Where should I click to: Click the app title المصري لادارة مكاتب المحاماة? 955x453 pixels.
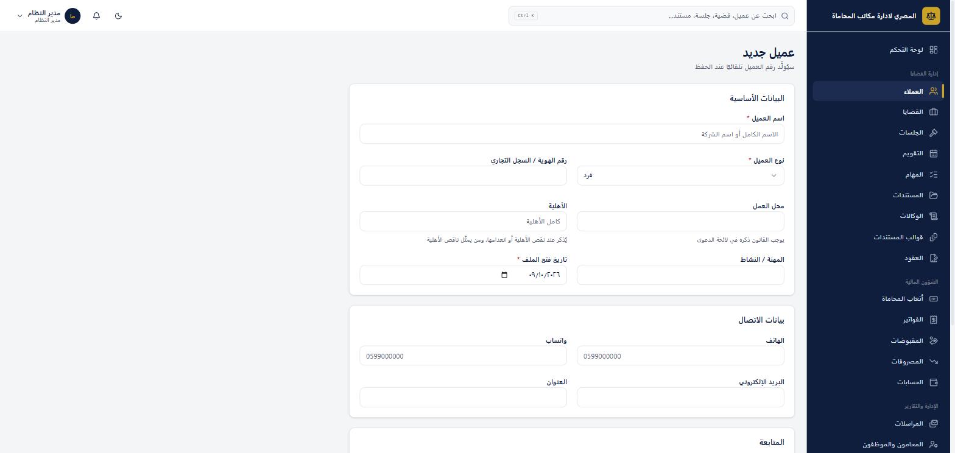[874, 16]
